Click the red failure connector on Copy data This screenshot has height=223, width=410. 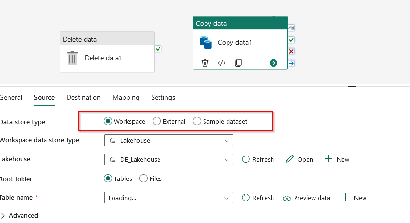291,51
